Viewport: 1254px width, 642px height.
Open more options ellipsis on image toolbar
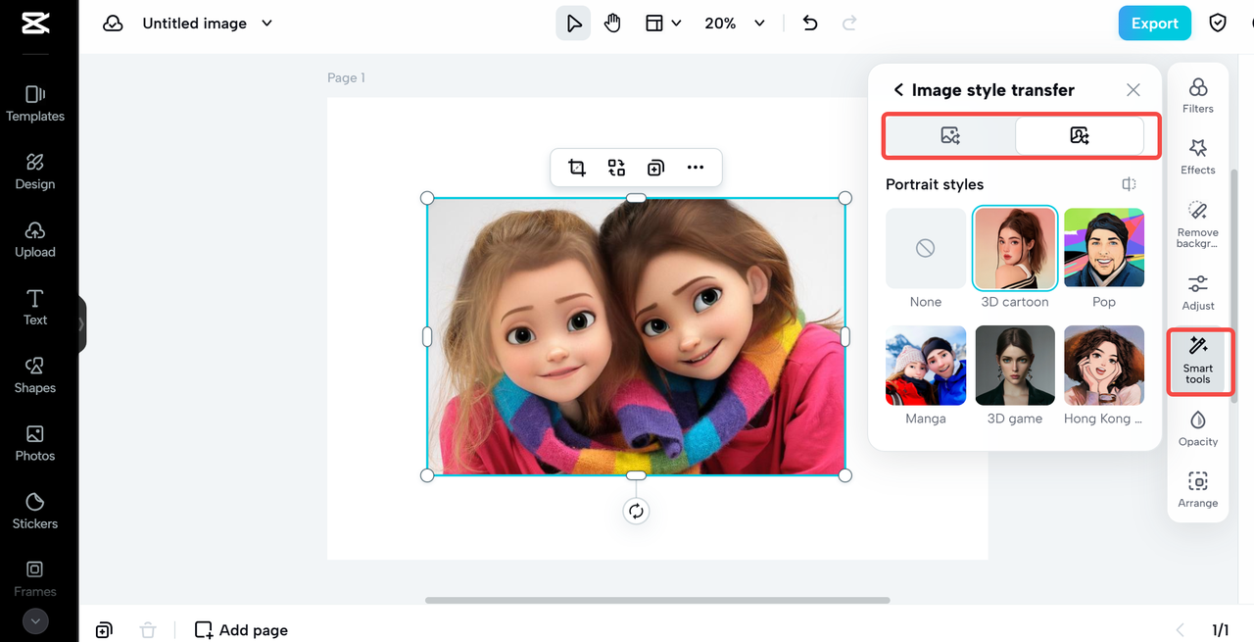696,168
